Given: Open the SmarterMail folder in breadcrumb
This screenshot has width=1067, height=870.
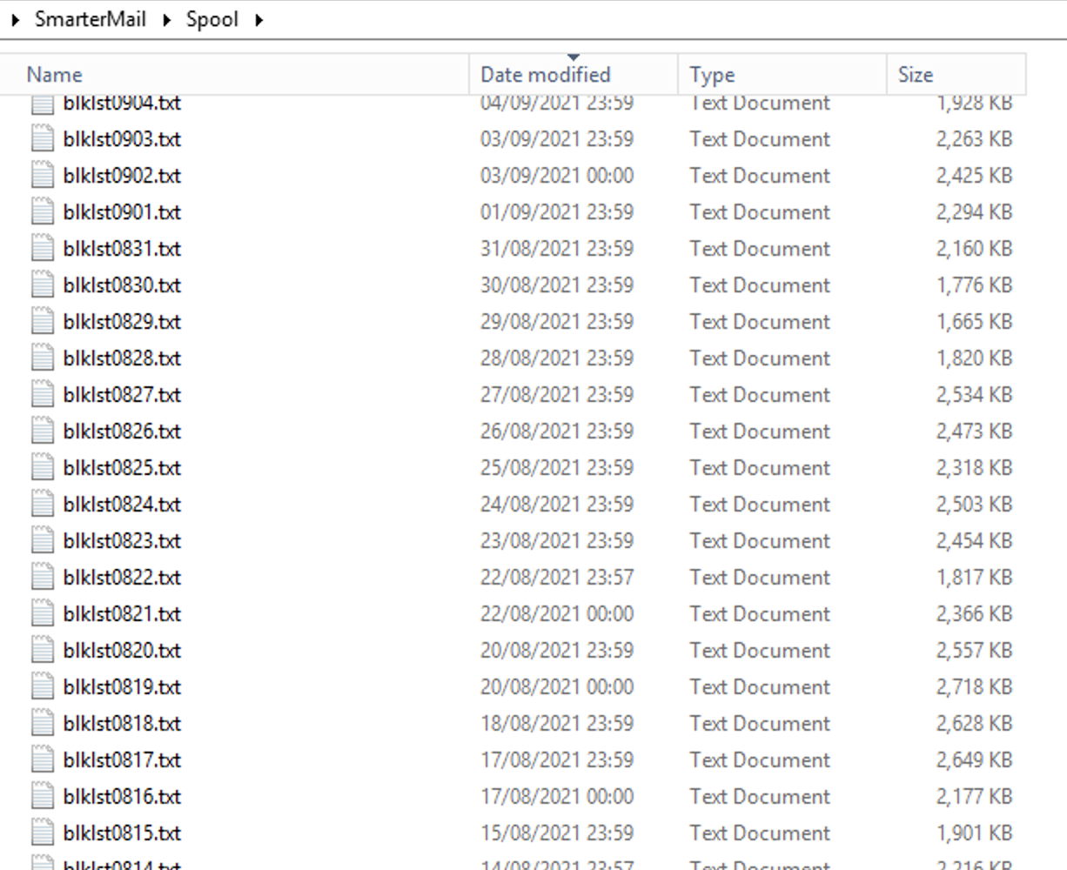Looking at the screenshot, I should point(91,19).
